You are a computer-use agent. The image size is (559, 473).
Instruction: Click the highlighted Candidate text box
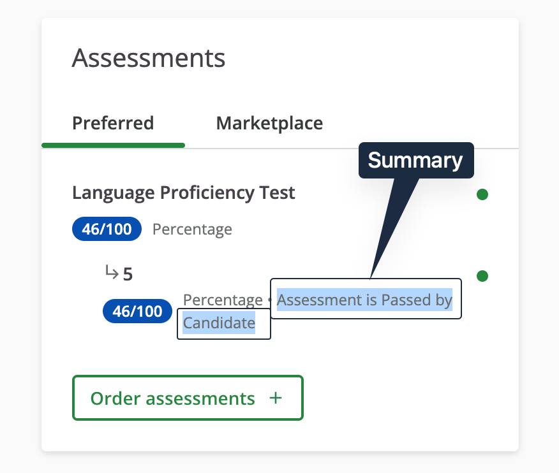[223, 323]
